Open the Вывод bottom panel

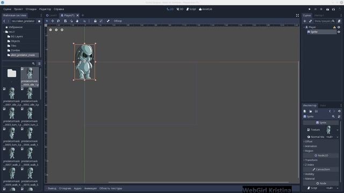52,188
